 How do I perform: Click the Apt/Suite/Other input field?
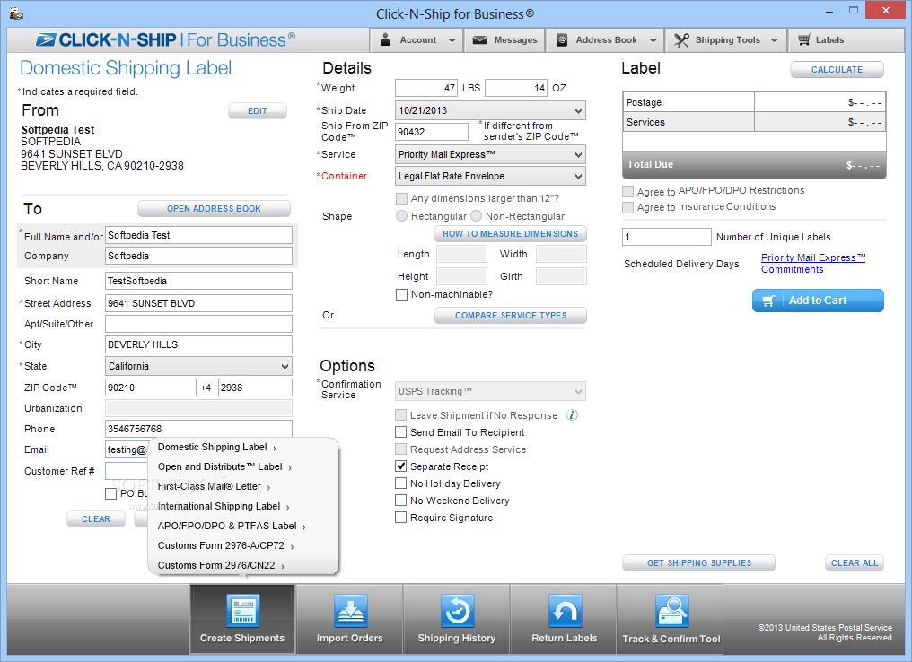point(199,324)
